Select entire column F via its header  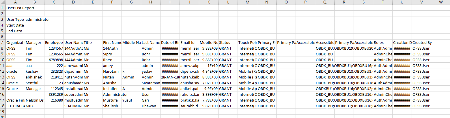click(x=112, y=2)
